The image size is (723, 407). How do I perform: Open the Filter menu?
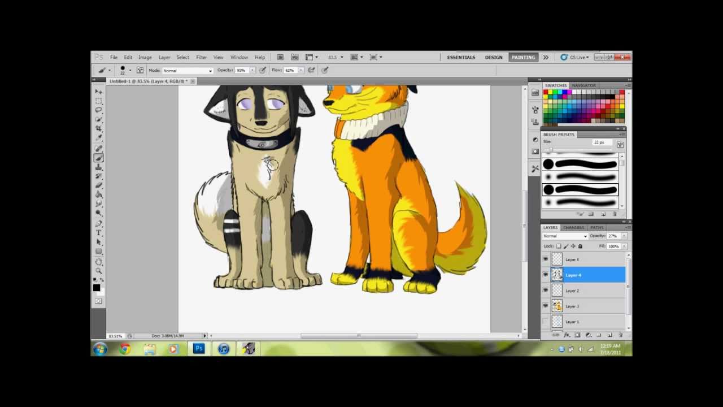(x=201, y=57)
